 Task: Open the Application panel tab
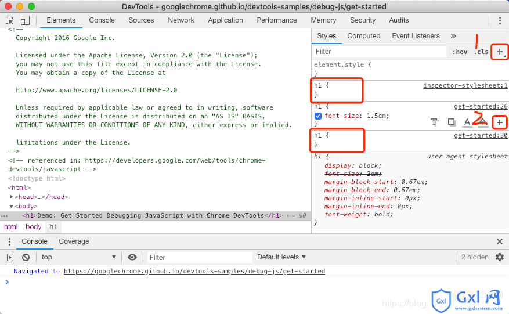tap(226, 20)
